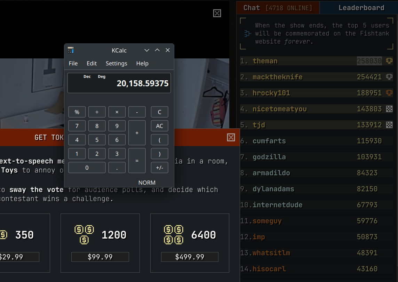Select cumfarts leaderboard entry
This screenshot has width=398, height=282.
click(317, 141)
